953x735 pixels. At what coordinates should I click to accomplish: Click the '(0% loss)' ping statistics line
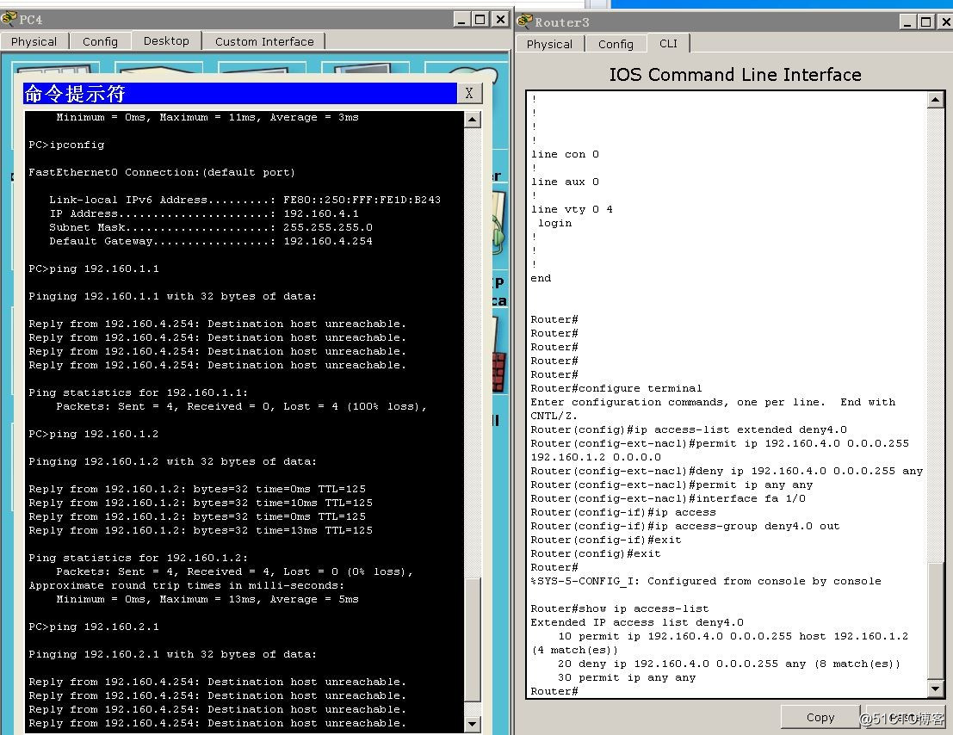click(235, 571)
